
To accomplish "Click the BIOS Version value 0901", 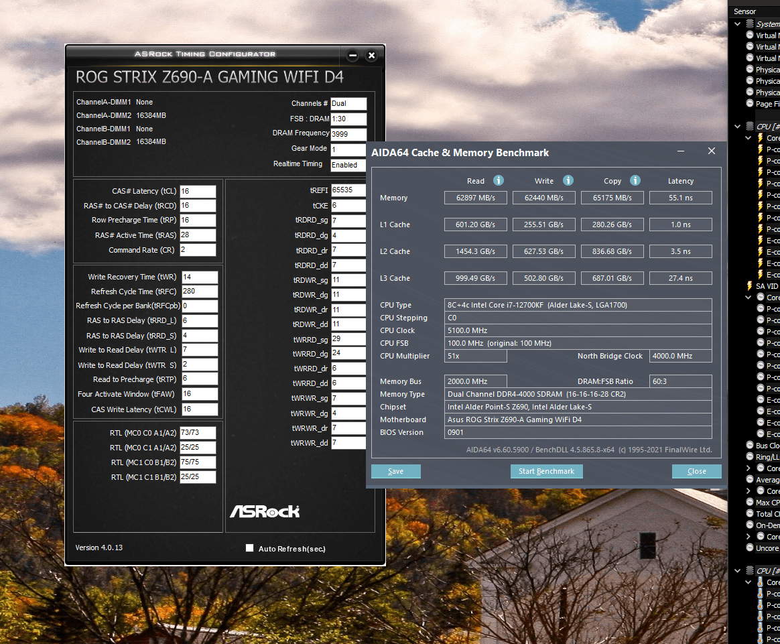I will pyautogui.click(x=578, y=433).
